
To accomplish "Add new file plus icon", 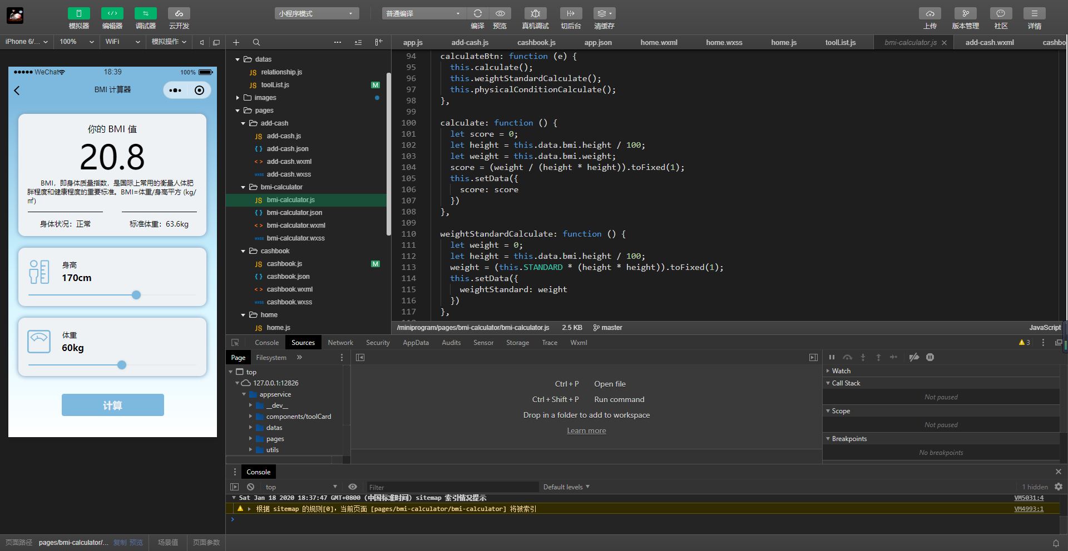I will 236,42.
